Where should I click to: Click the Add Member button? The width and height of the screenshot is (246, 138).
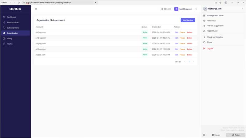tap(188, 20)
